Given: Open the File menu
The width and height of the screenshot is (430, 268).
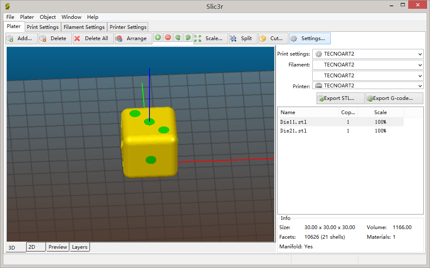Looking at the screenshot, I should pos(10,17).
